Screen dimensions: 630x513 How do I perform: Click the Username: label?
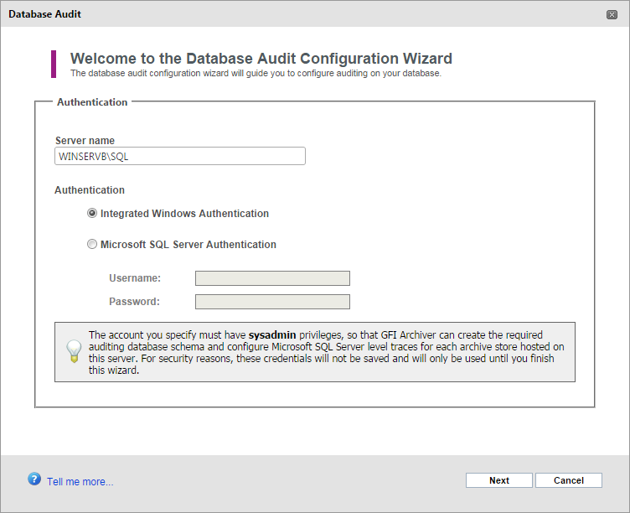coord(135,278)
